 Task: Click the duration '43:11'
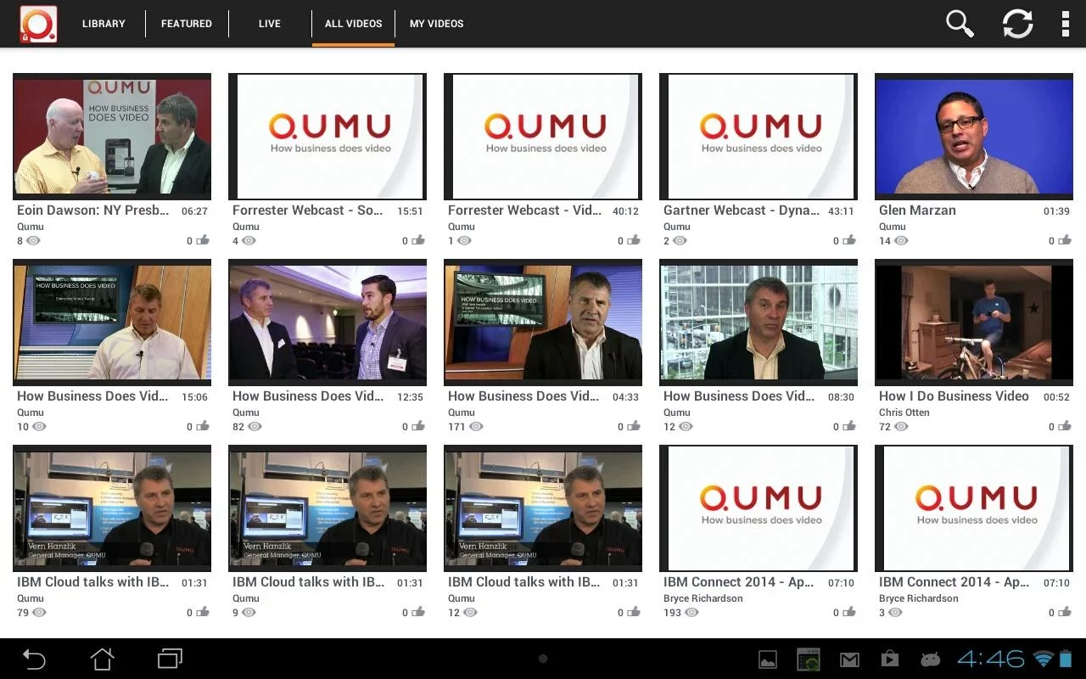[x=841, y=211]
